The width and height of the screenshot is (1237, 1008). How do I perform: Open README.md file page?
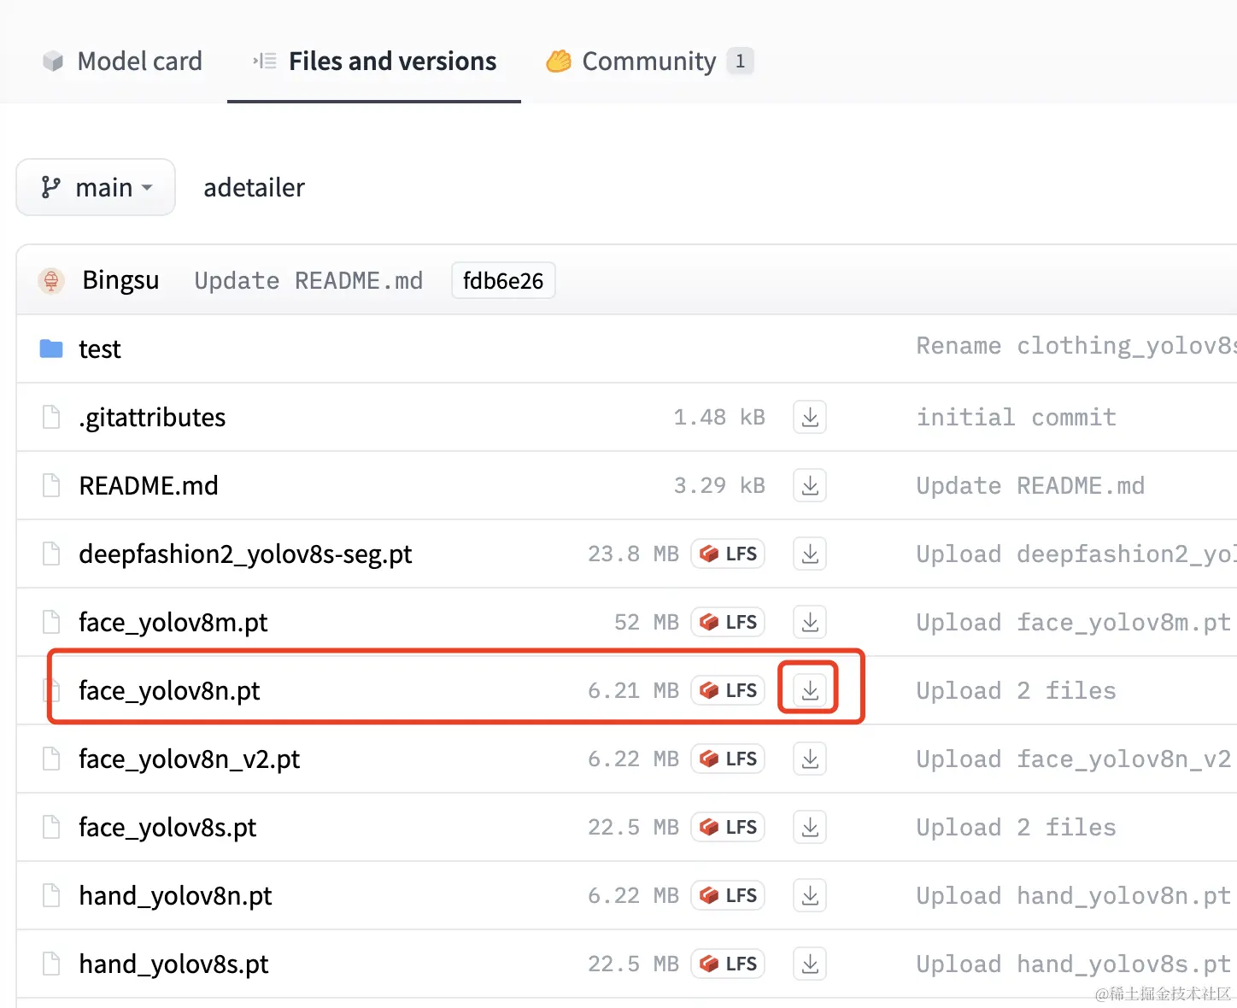pyautogui.click(x=149, y=485)
